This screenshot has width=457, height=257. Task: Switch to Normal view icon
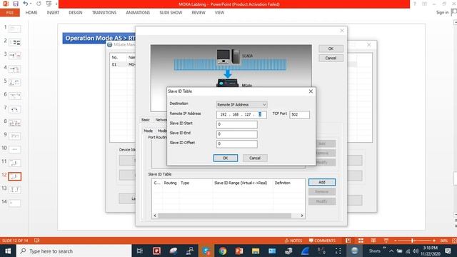pyautogui.click(x=348, y=241)
